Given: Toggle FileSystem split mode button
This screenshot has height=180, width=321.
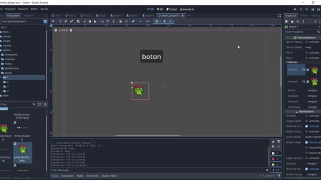Looking at the screenshot, I should 45,21.
